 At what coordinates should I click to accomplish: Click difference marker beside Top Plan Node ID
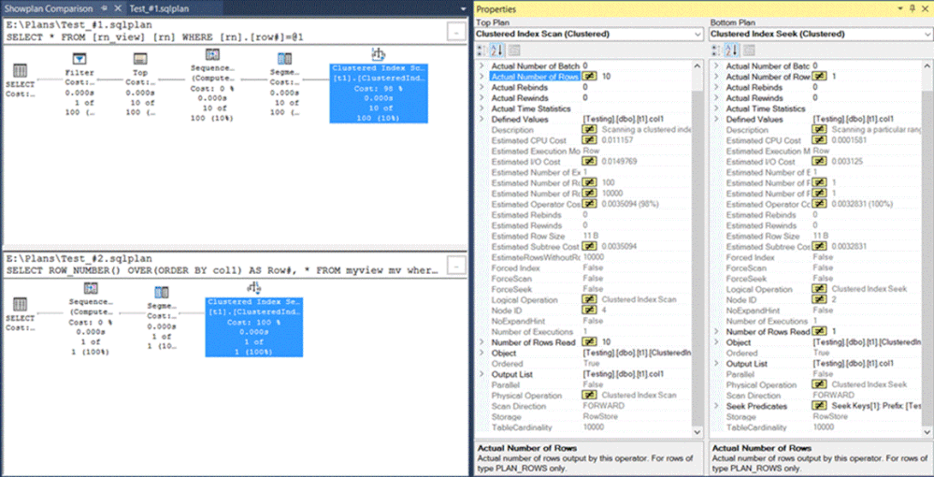point(589,311)
